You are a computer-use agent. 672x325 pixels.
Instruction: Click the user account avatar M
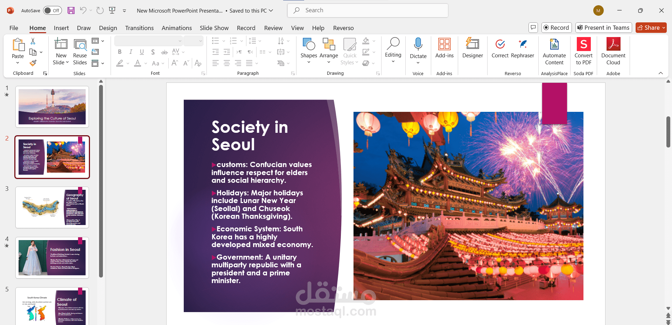click(598, 10)
